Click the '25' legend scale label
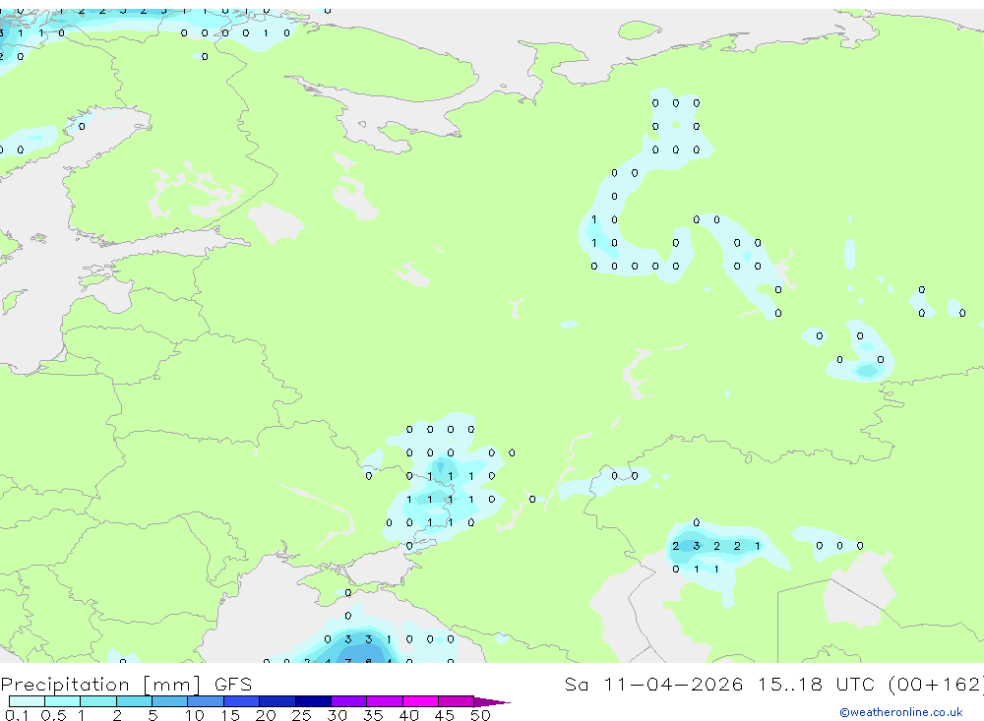Image resolution: width=984 pixels, height=721 pixels. (x=302, y=715)
